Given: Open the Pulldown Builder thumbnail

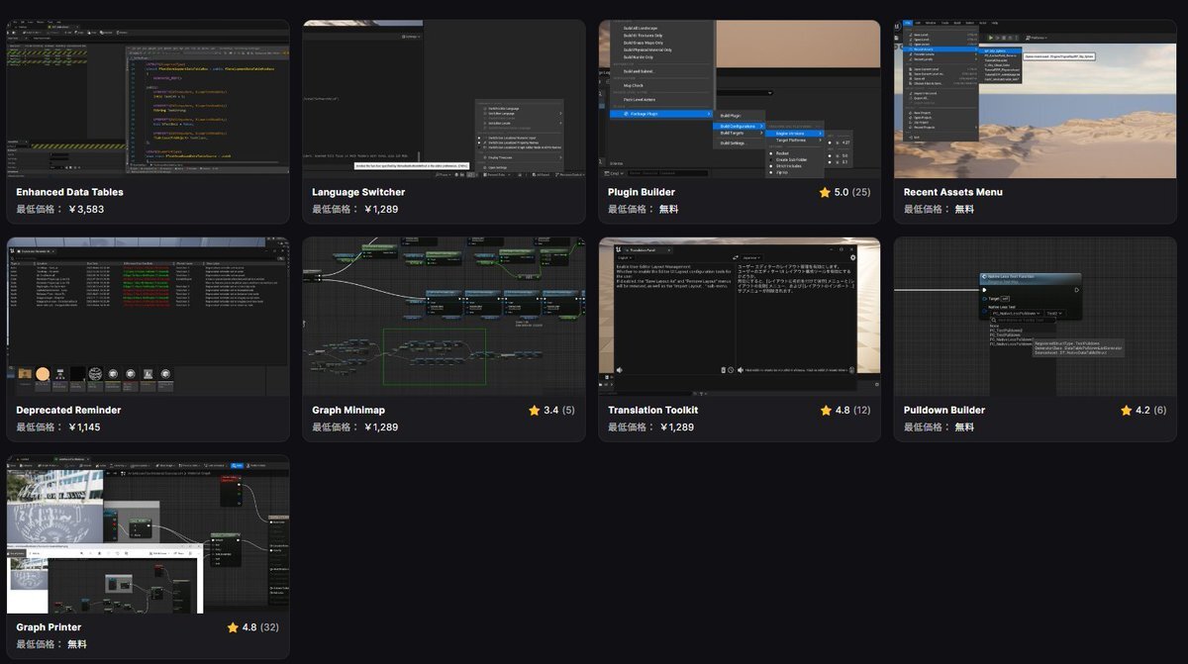Looking at the screenshot, I should (x=1036, y=317).
